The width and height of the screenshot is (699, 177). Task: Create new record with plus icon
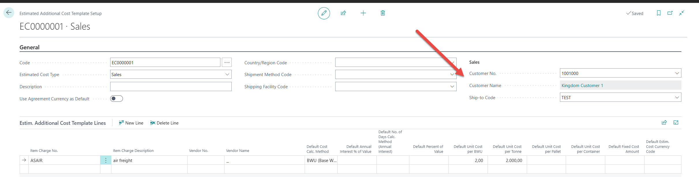click(363, 13)
